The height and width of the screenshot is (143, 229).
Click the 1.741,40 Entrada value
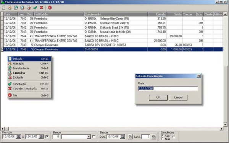pyautogui.click(x=161, y=32)
